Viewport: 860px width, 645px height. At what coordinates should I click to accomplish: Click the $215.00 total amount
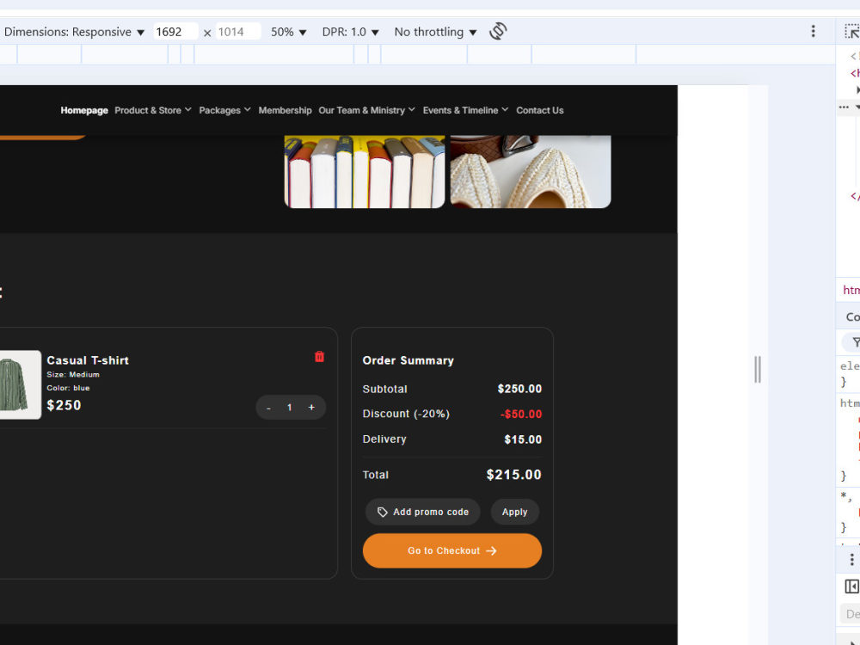[x=514, y=475]
